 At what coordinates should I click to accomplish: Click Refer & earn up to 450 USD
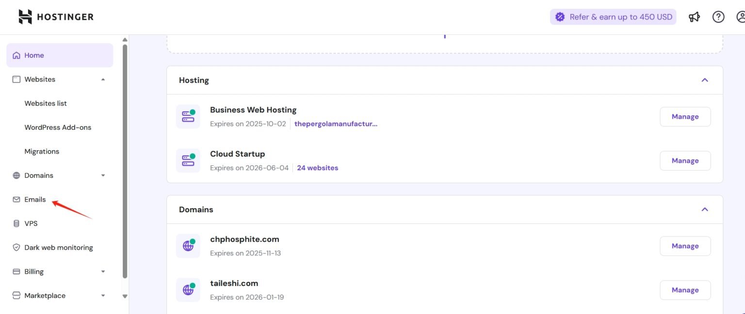click(613, 17)
